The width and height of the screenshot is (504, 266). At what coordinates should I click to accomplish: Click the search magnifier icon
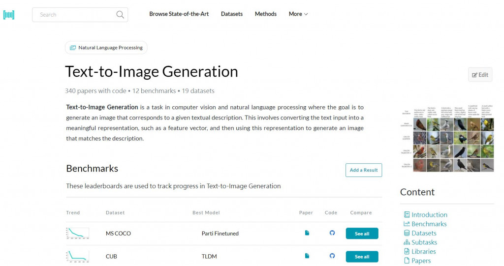click(120, 15)
